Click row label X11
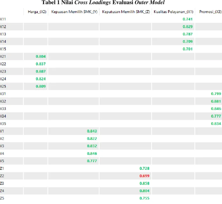Viewport: 222px width, 204px height. click(3, 19)
